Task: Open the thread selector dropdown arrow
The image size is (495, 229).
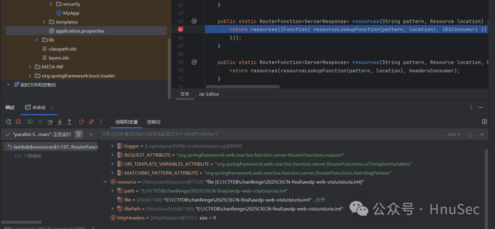Action: [91, 134]
